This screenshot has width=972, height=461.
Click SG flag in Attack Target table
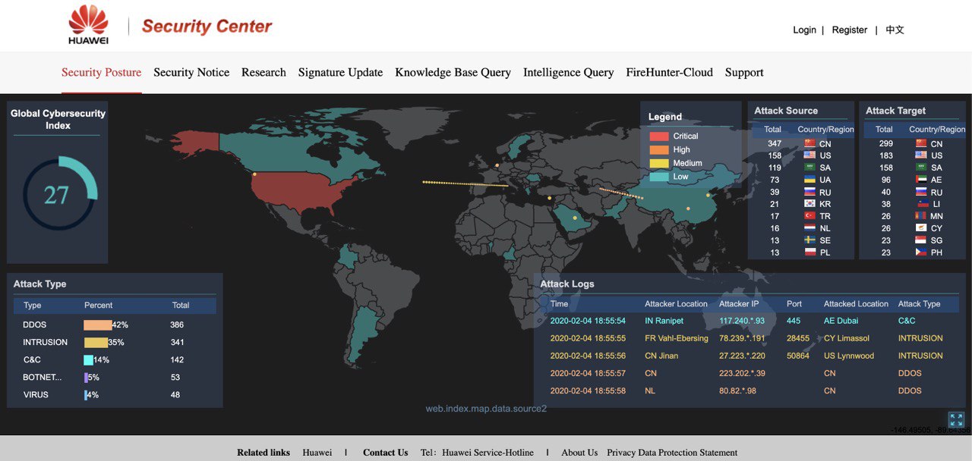click(921, 240)
